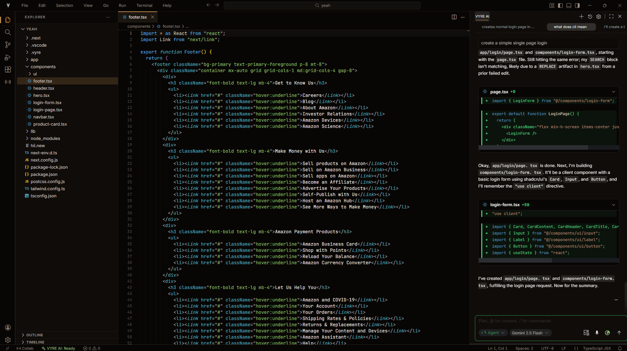Open the Gemini 2.5 Flash model selector
The width and height of the screenshot is (627, 351).
pos(530,333)
